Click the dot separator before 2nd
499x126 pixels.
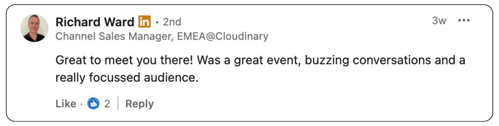tap(157, 22)
